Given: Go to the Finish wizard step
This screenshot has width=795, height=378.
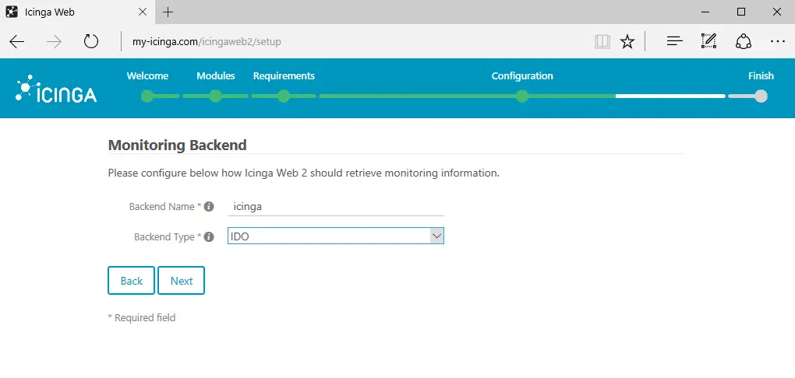Looking at the screenshot, I should click(761, 76).
